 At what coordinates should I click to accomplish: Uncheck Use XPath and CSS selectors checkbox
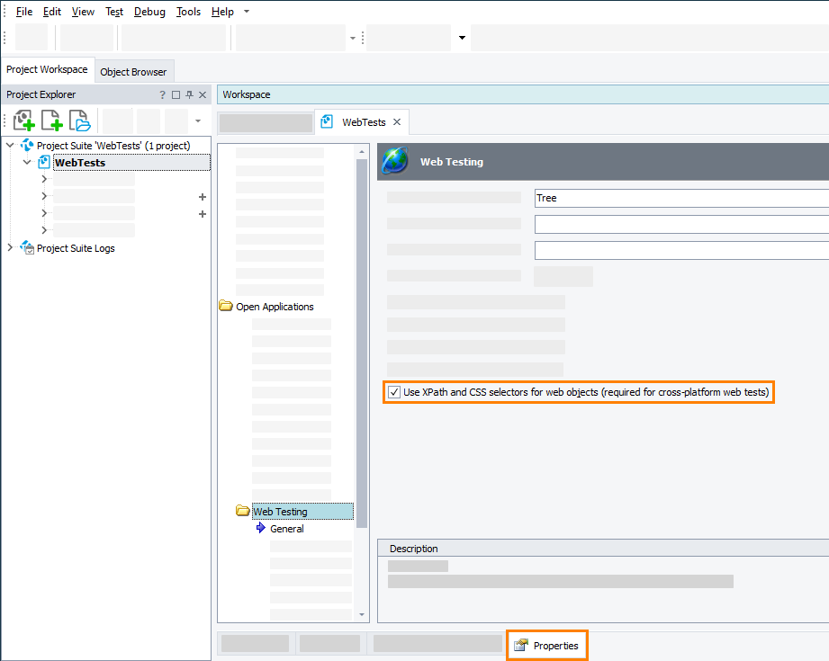click(x=394, y=392)
